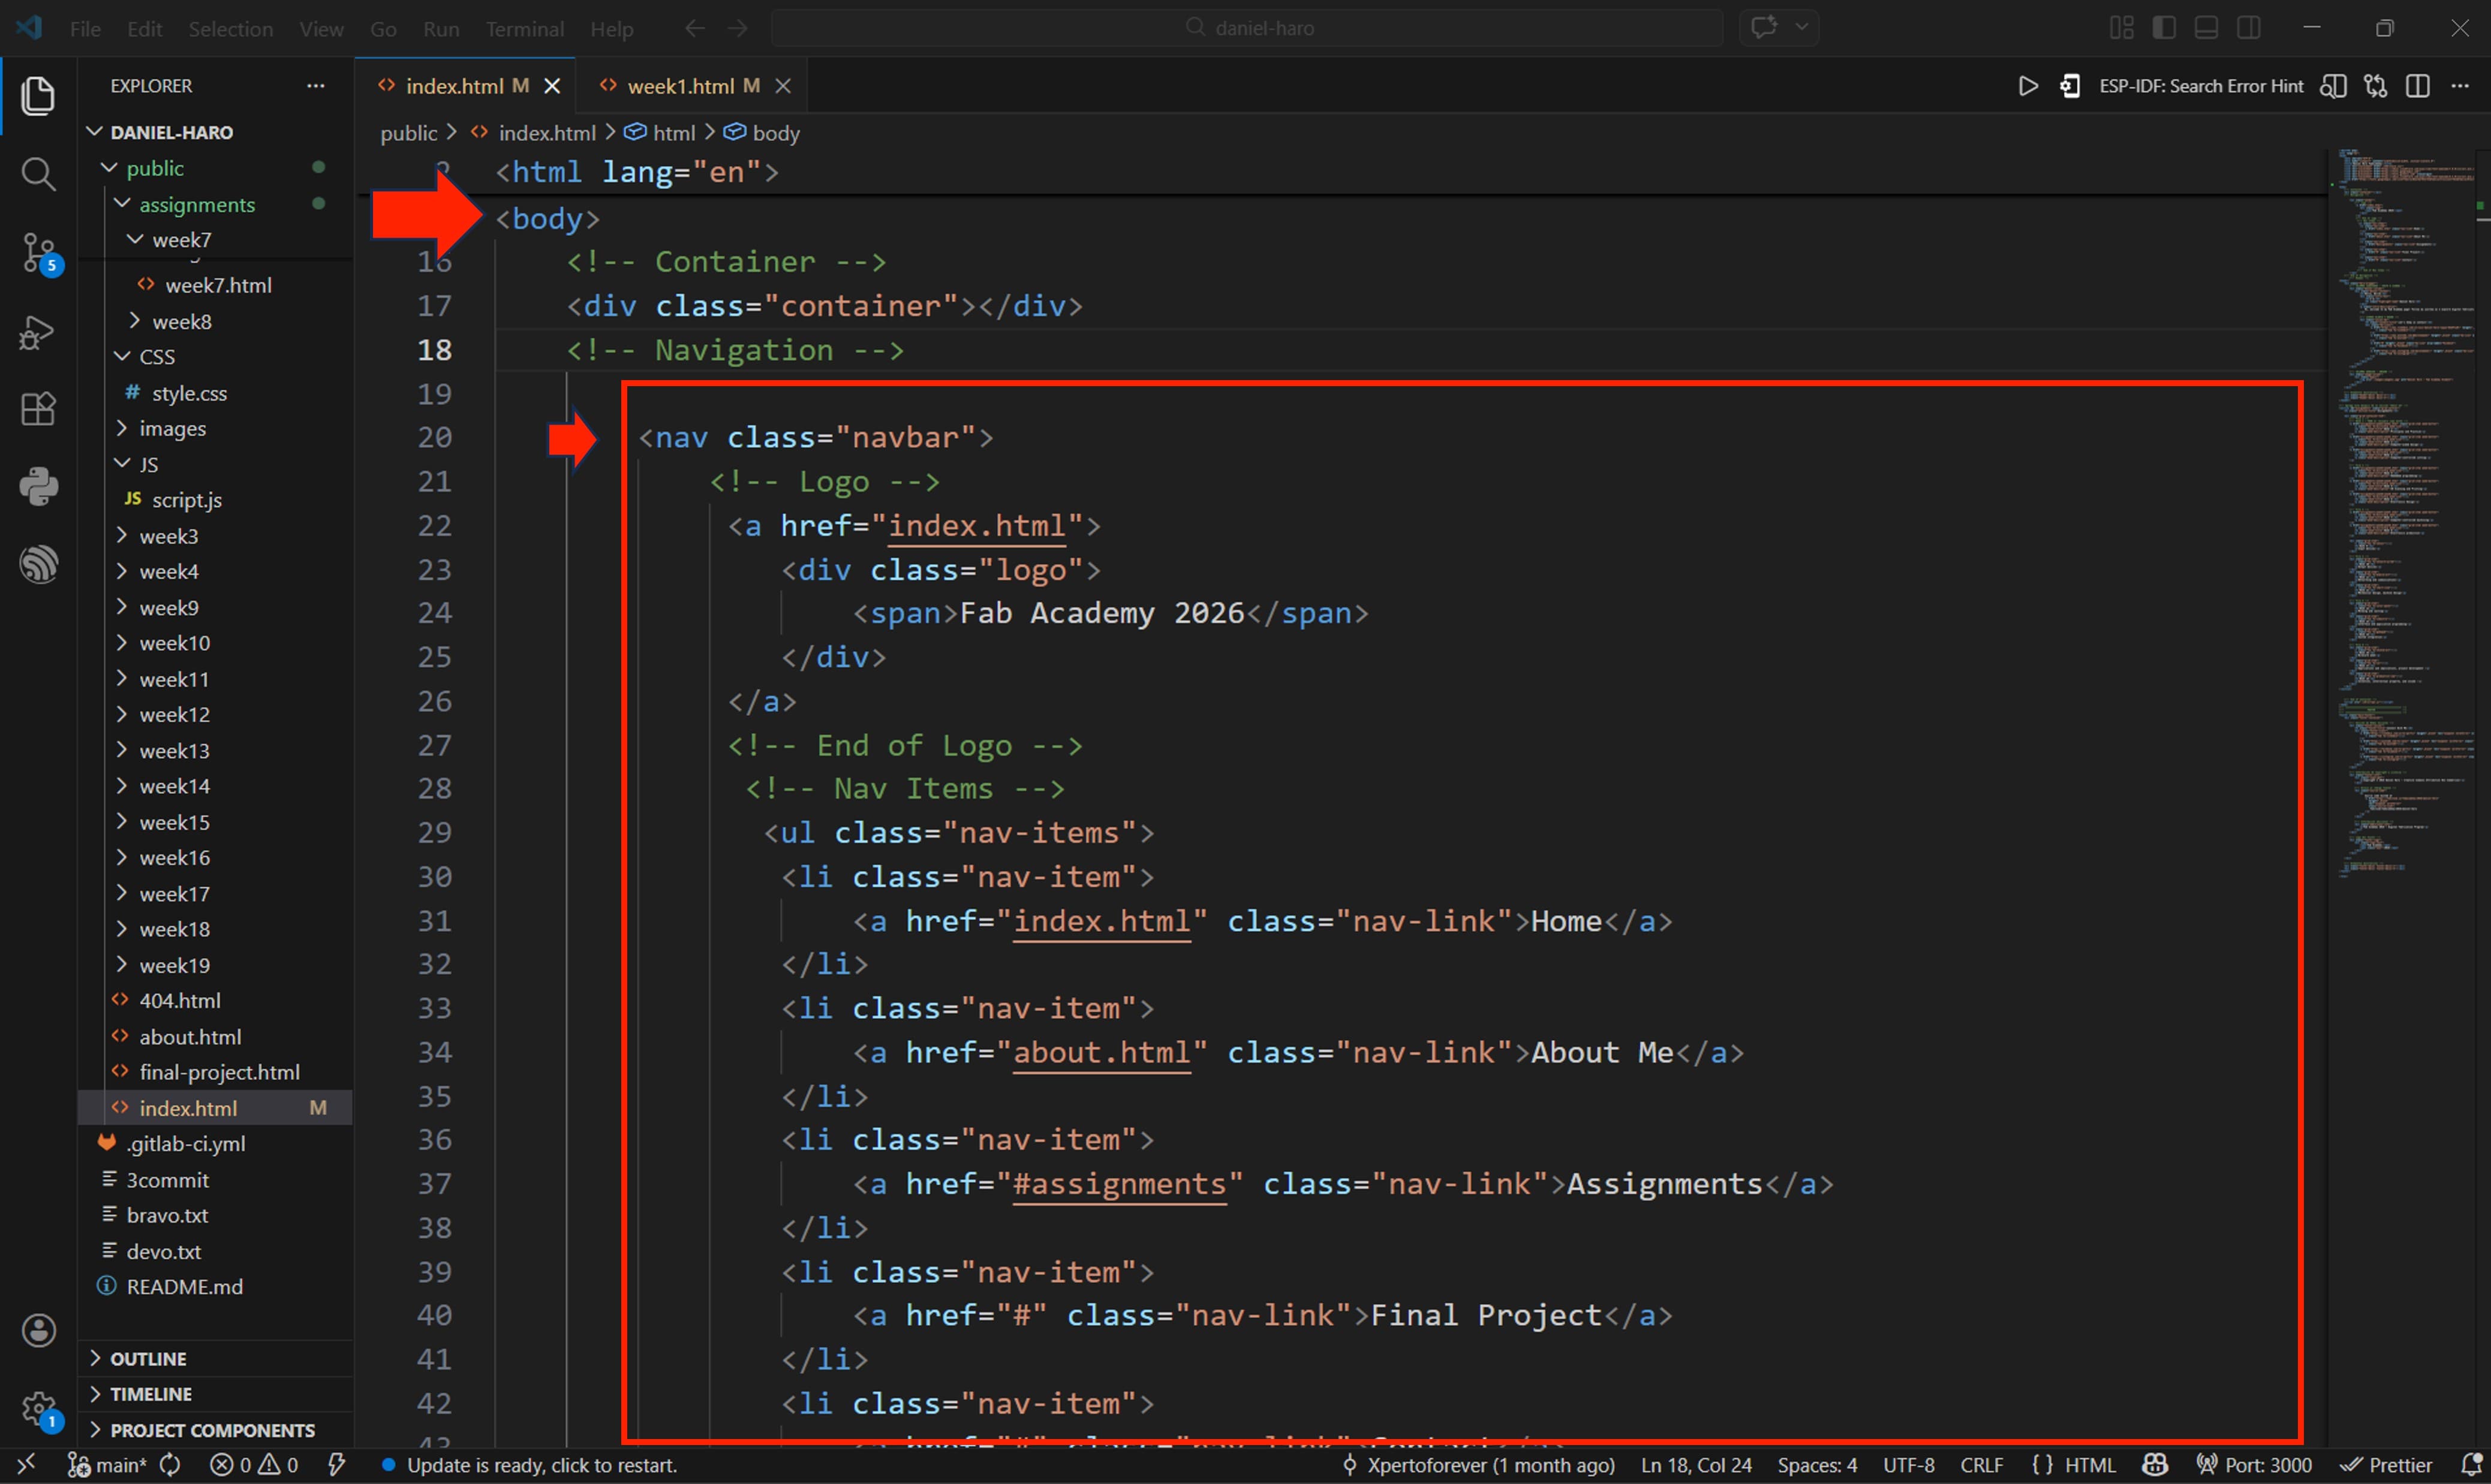
Task: Open the Terminal menu
Action: pyautogui.click(x=524, y=29)
